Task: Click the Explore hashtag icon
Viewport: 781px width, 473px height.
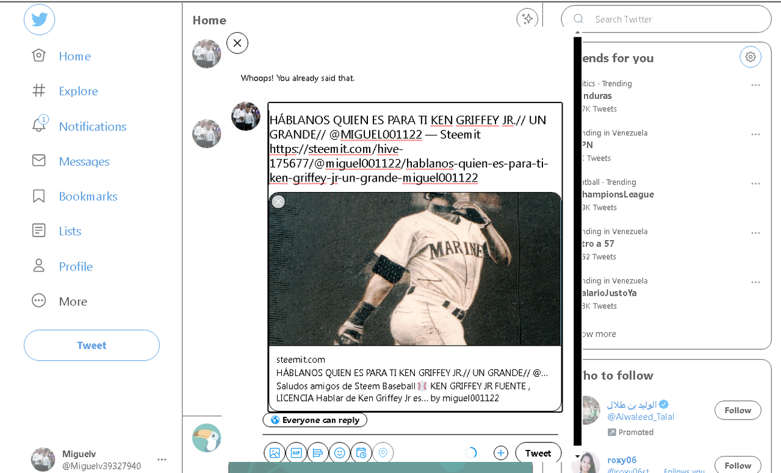Action: click(38, 91)
